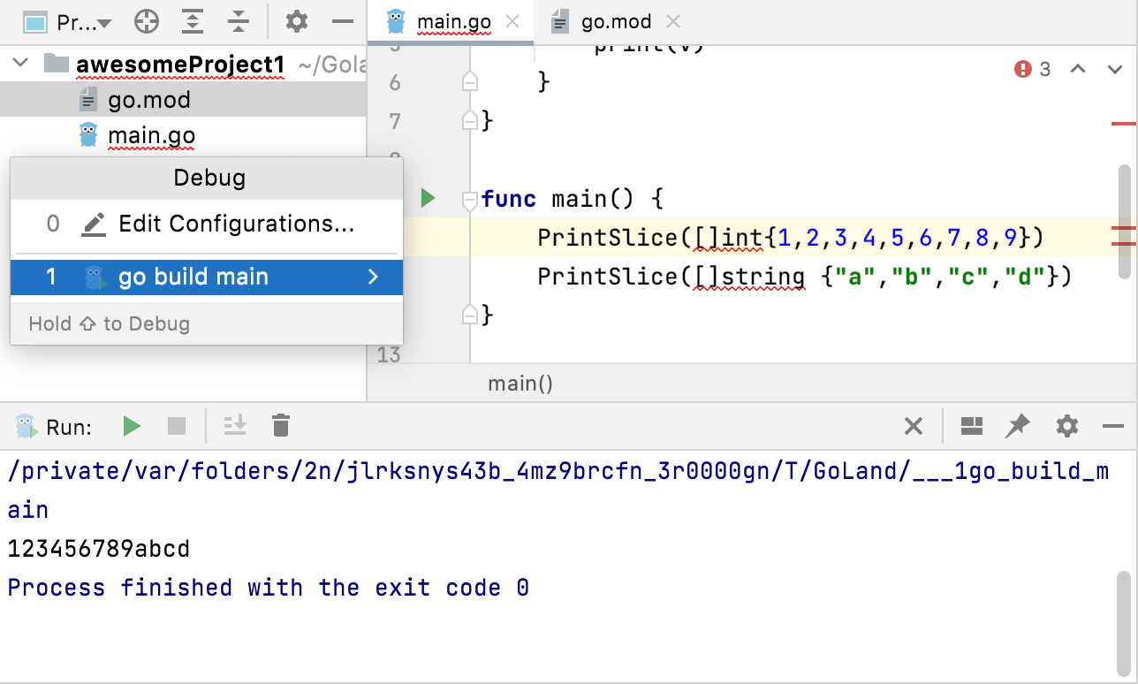The image size is (1138, 684).
Task: Collapse the awesomeProject1 tree node
Action: pos(19,63)
